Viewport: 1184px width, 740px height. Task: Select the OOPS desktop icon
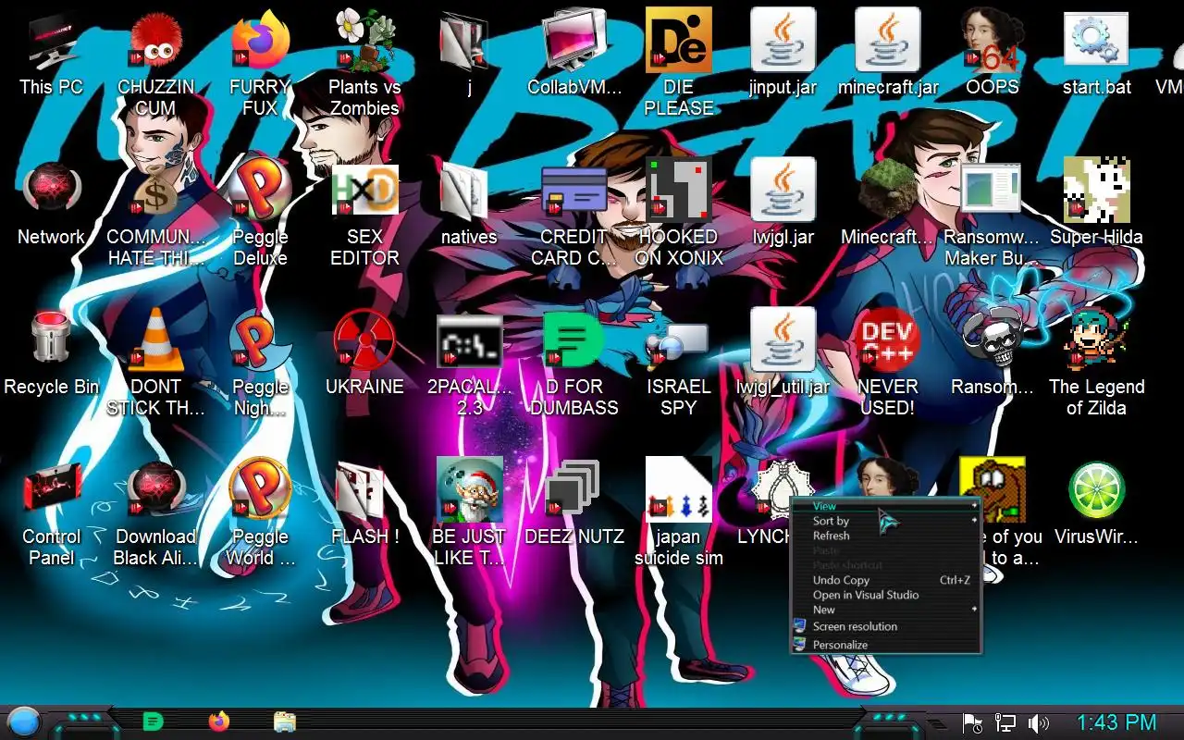[992, 41]
